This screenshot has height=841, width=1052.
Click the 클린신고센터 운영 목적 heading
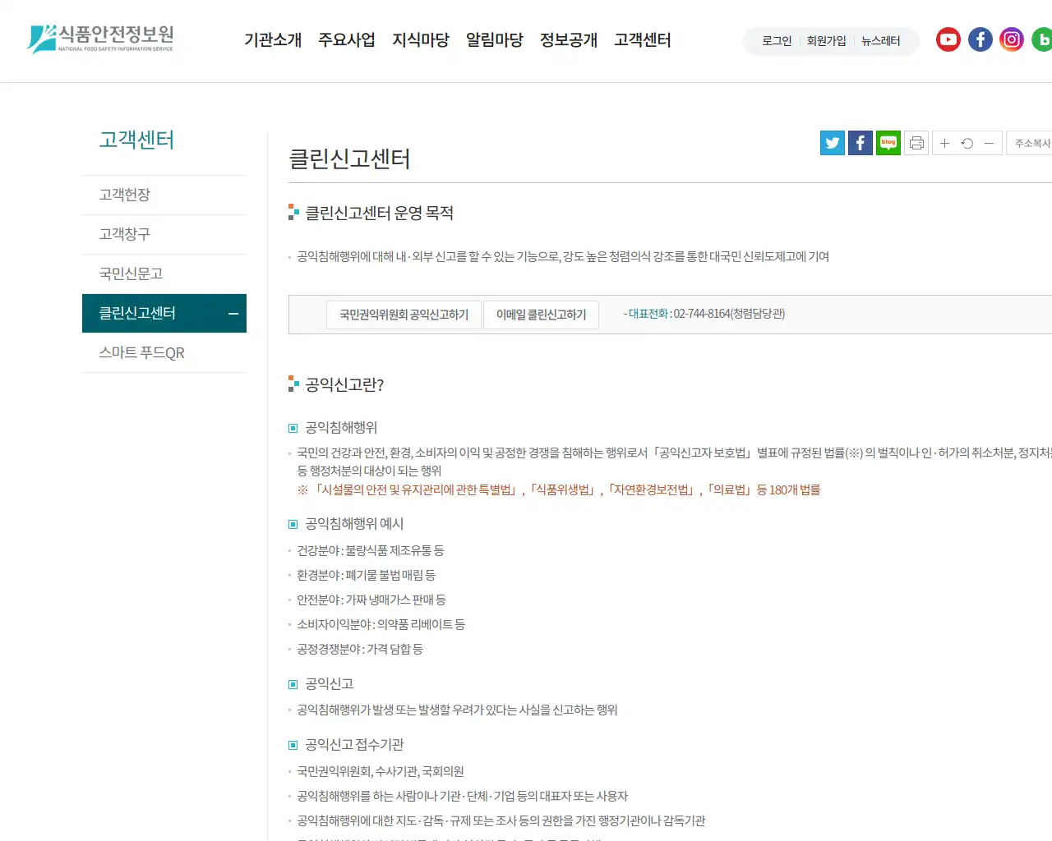379,213
